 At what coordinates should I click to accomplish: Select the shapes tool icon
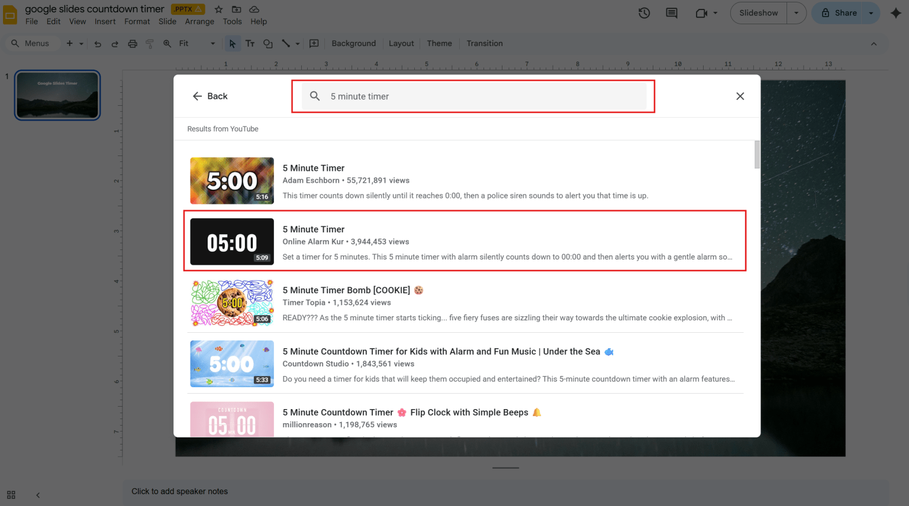point(269,43)
